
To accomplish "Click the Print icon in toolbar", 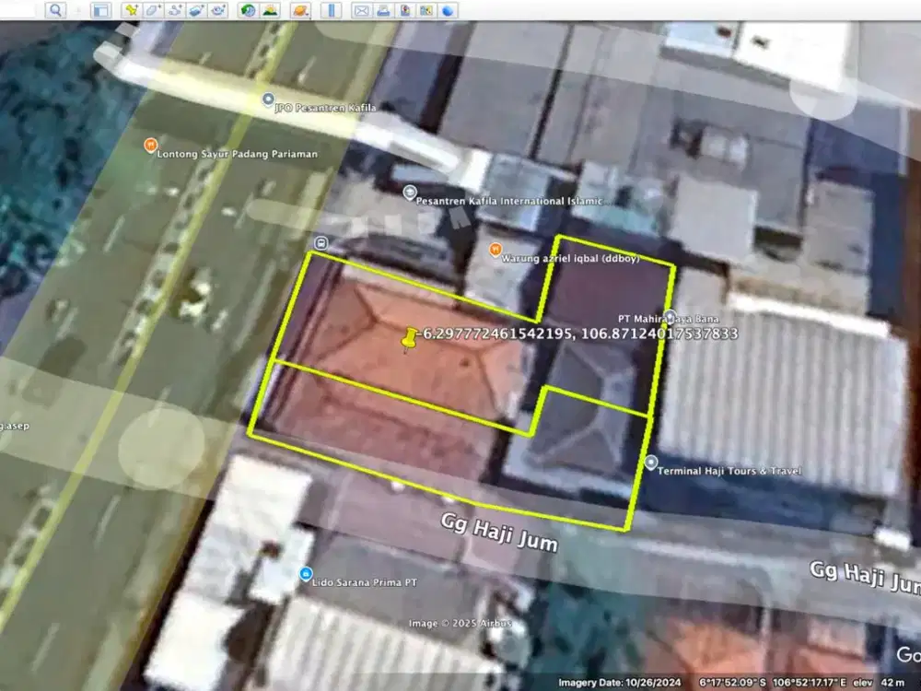I will pos(383,10).
